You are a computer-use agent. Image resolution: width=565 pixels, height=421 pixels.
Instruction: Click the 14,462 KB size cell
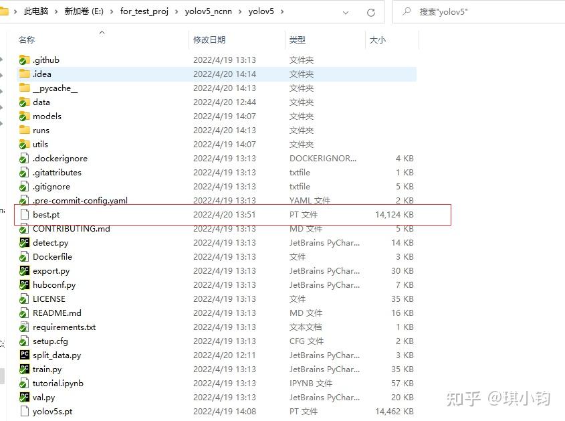(394, 412)
